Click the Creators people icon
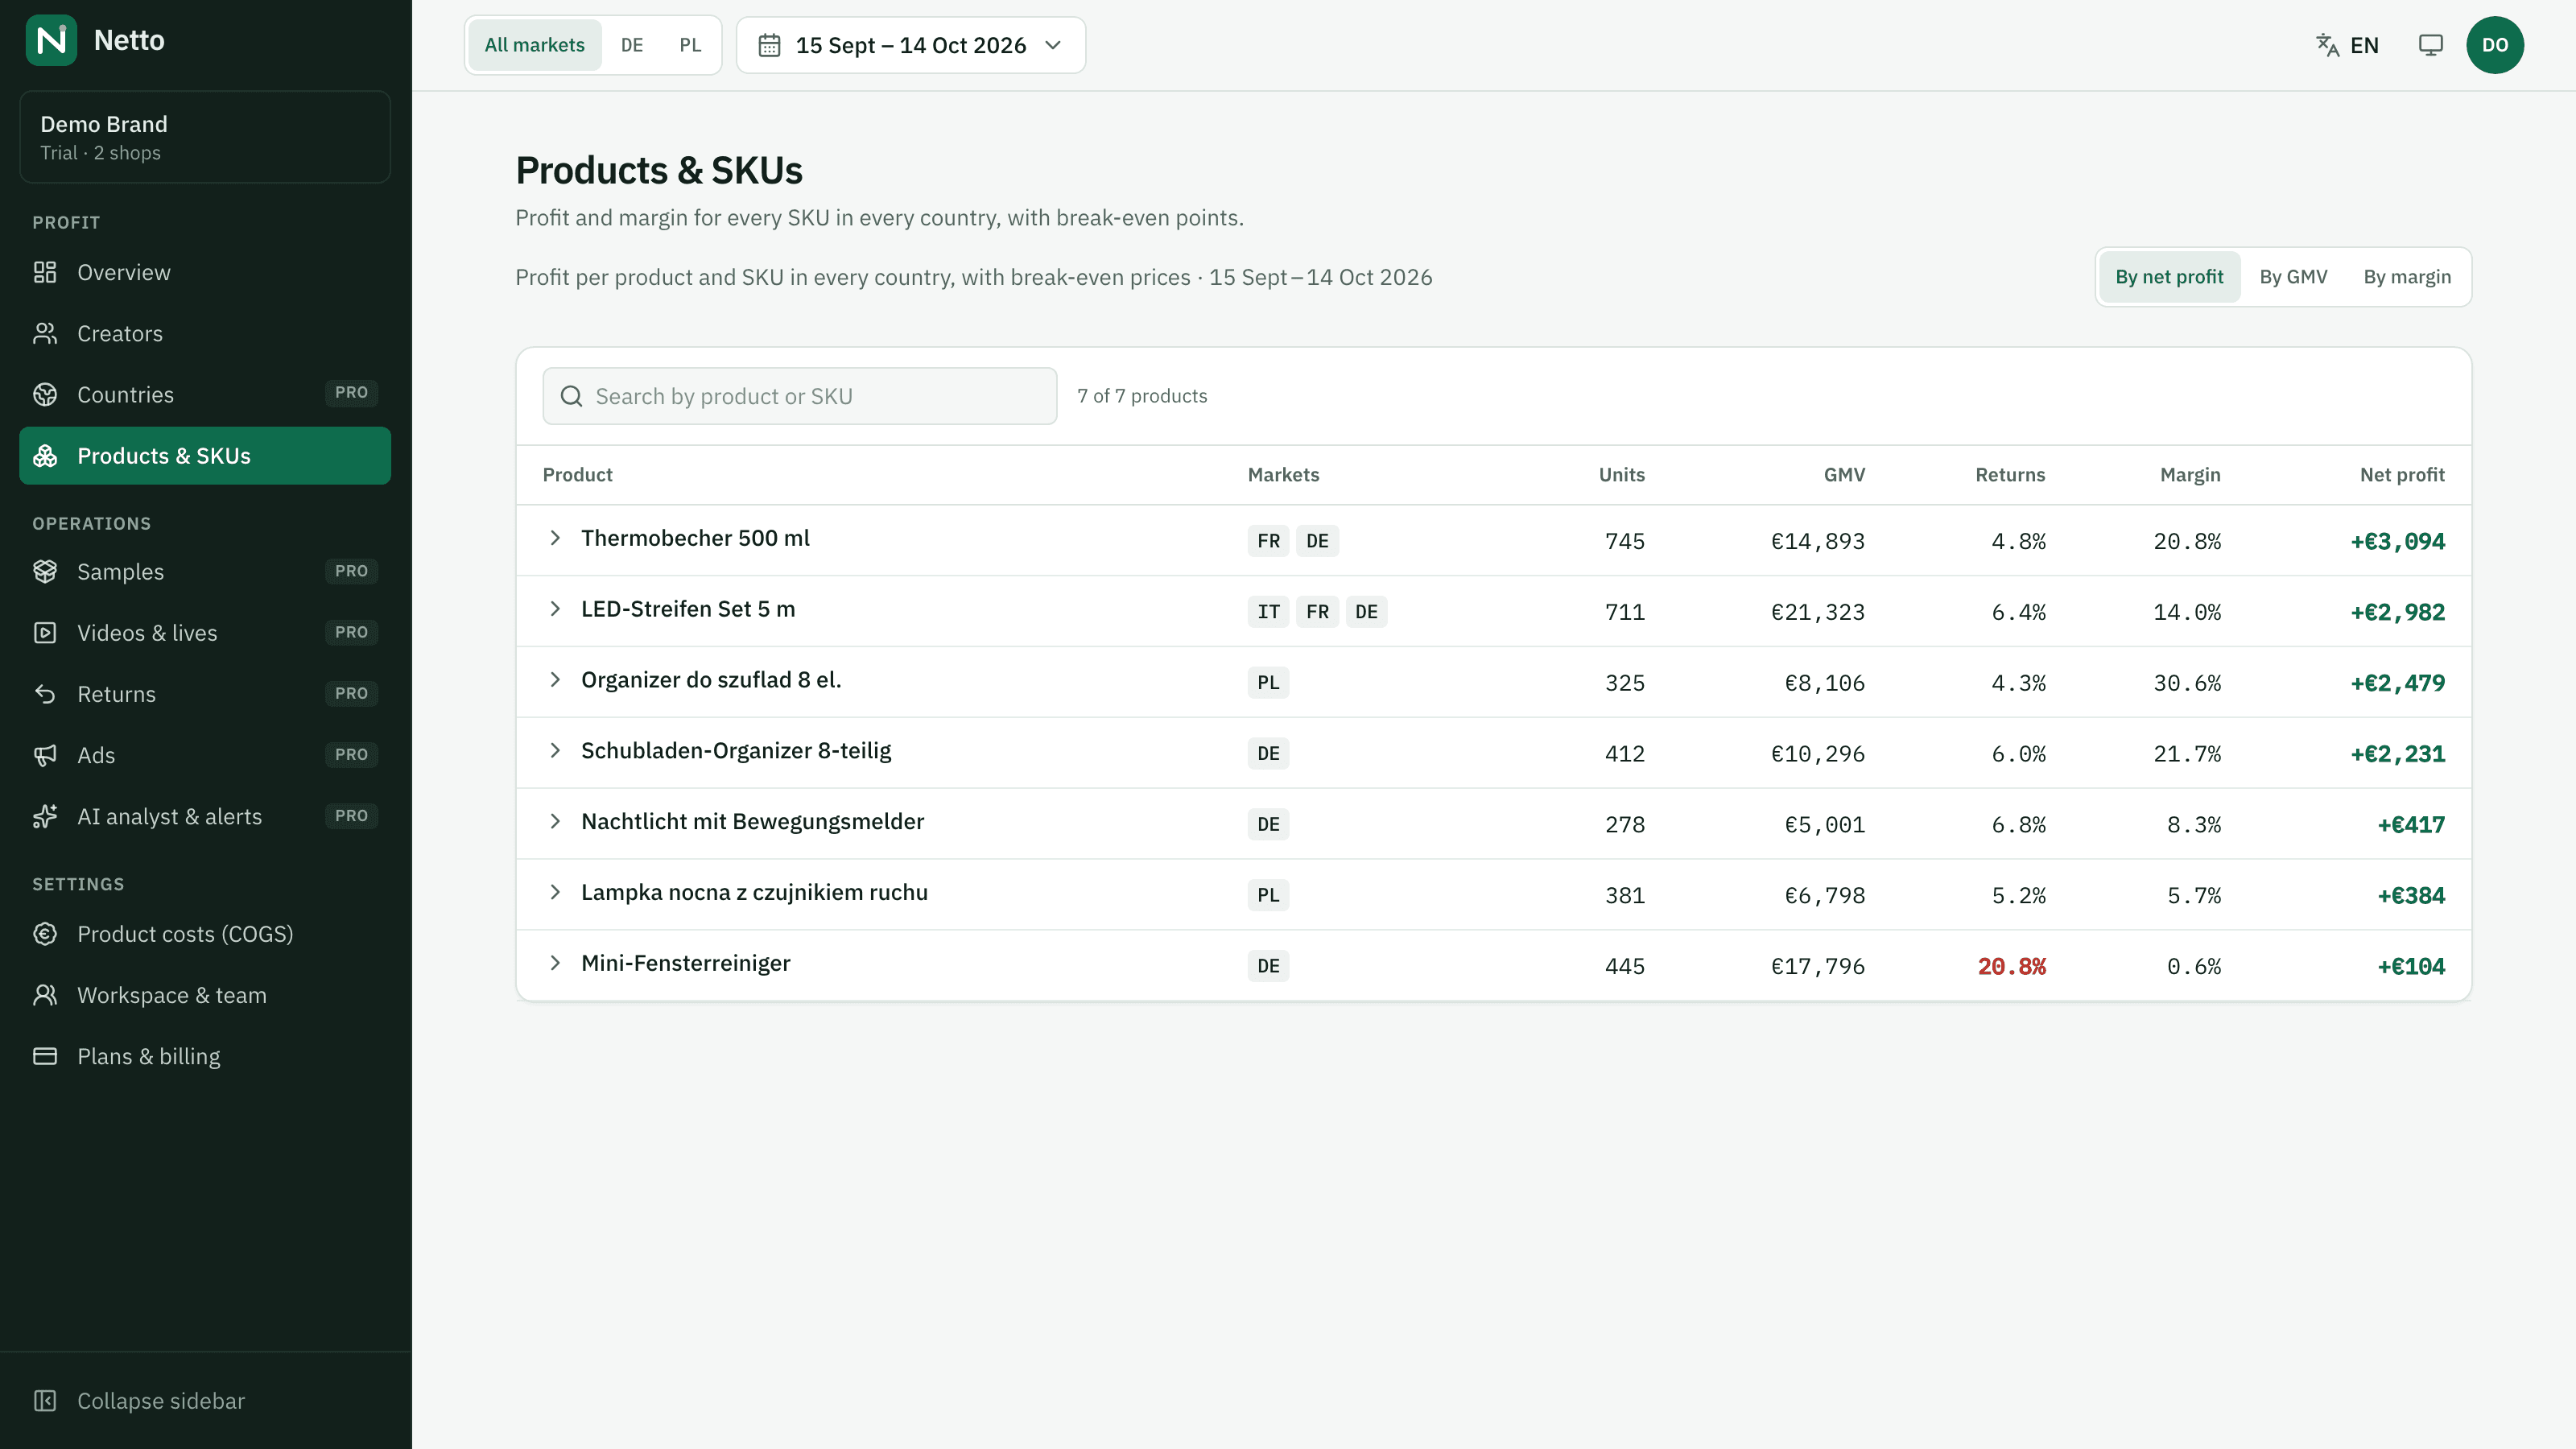The width and height of the screenshot is (2576, 1449). (45, 333)
